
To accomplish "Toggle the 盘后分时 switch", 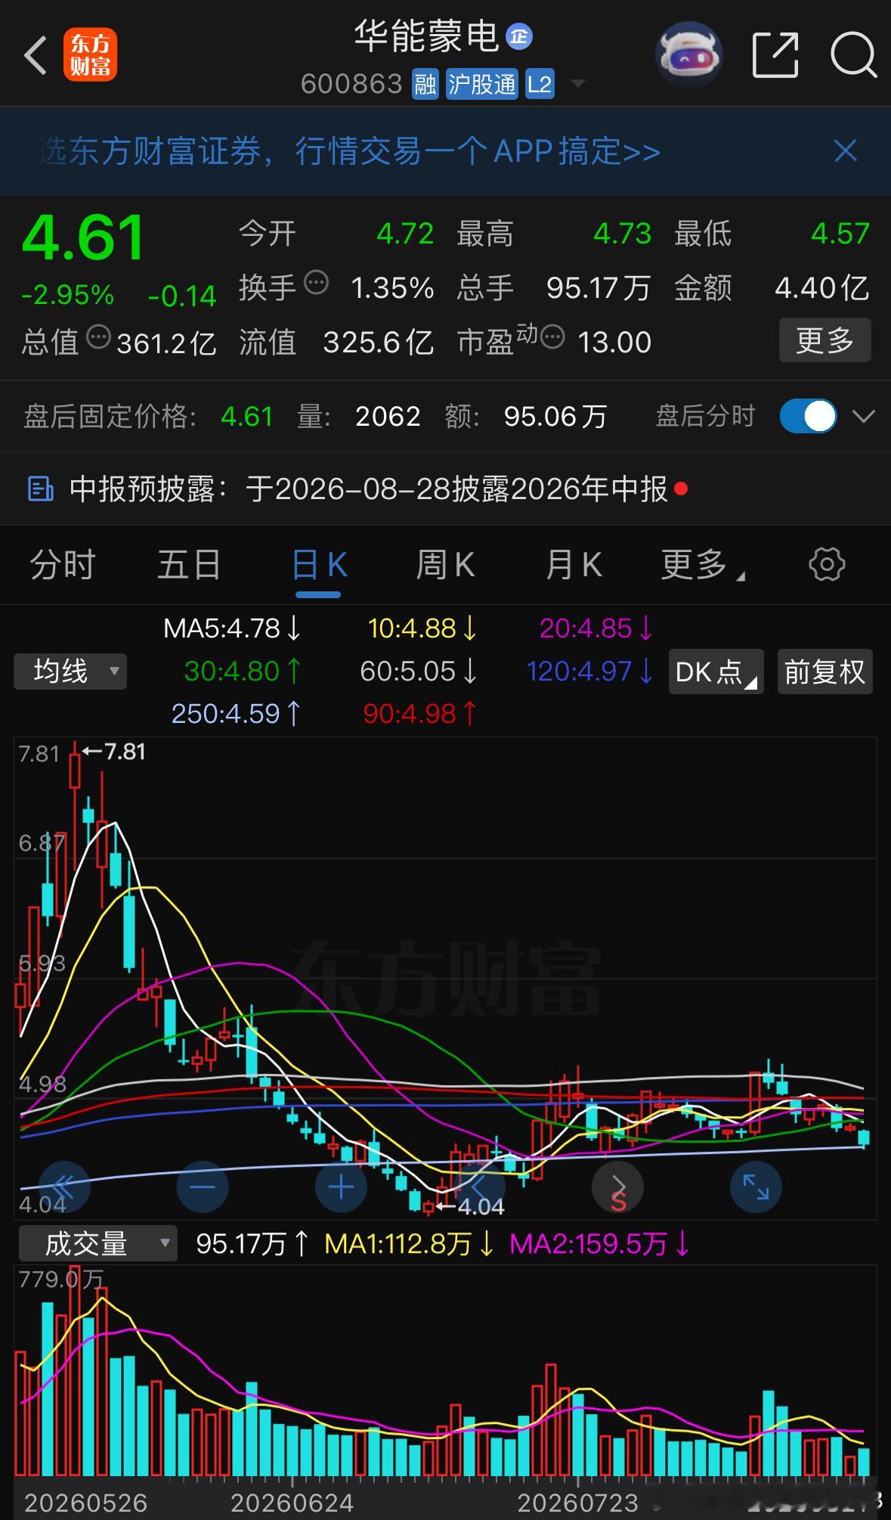I will (x=808, y=416).
